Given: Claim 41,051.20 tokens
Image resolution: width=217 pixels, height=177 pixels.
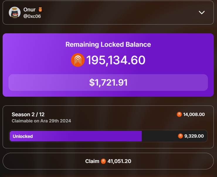Looking at the screenshot, I should (108, 161).
